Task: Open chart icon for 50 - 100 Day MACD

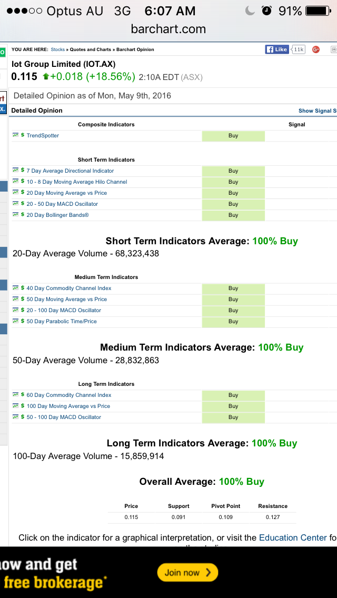Action: coord(16,417)
